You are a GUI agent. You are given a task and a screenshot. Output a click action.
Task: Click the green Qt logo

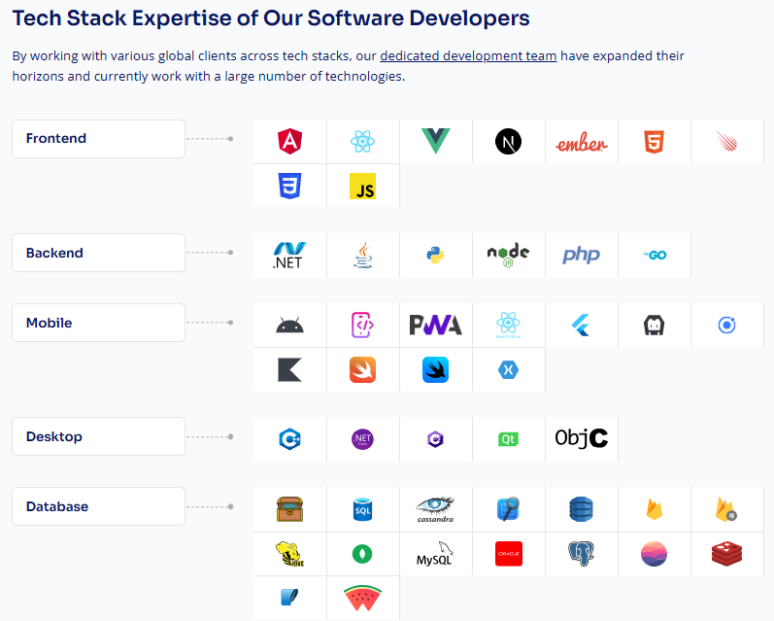(508, 439)
